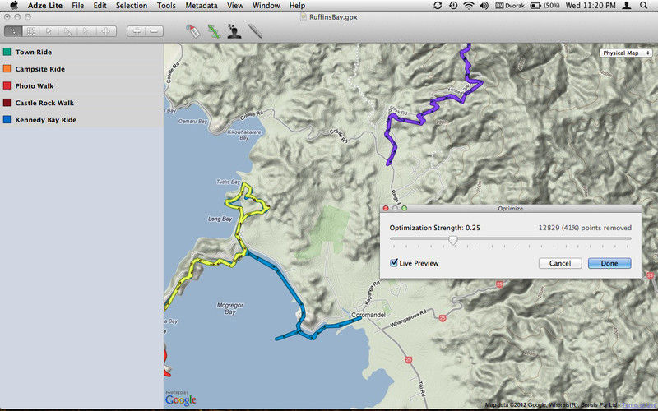This screenshot has width=658, height=411.
Task: Close the Optimize dialog with red button
Action: pyautogui.click(x=386, y=209)
